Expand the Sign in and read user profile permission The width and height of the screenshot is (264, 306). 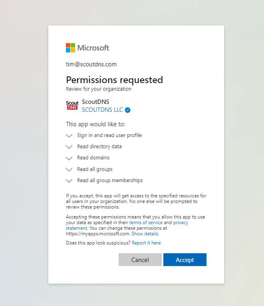point(69,135)
